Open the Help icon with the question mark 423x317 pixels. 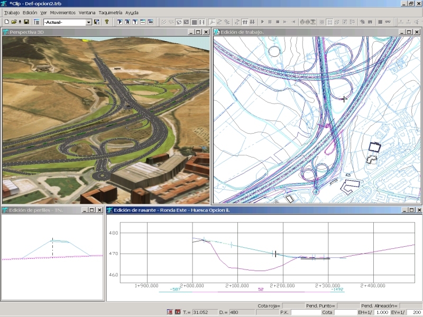pos(107,22)
